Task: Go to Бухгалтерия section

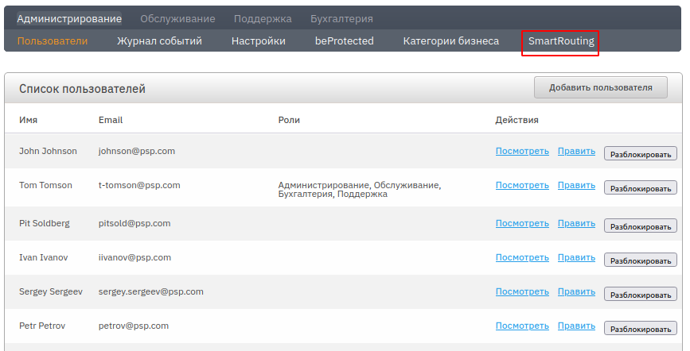Action: click(341, 18)
